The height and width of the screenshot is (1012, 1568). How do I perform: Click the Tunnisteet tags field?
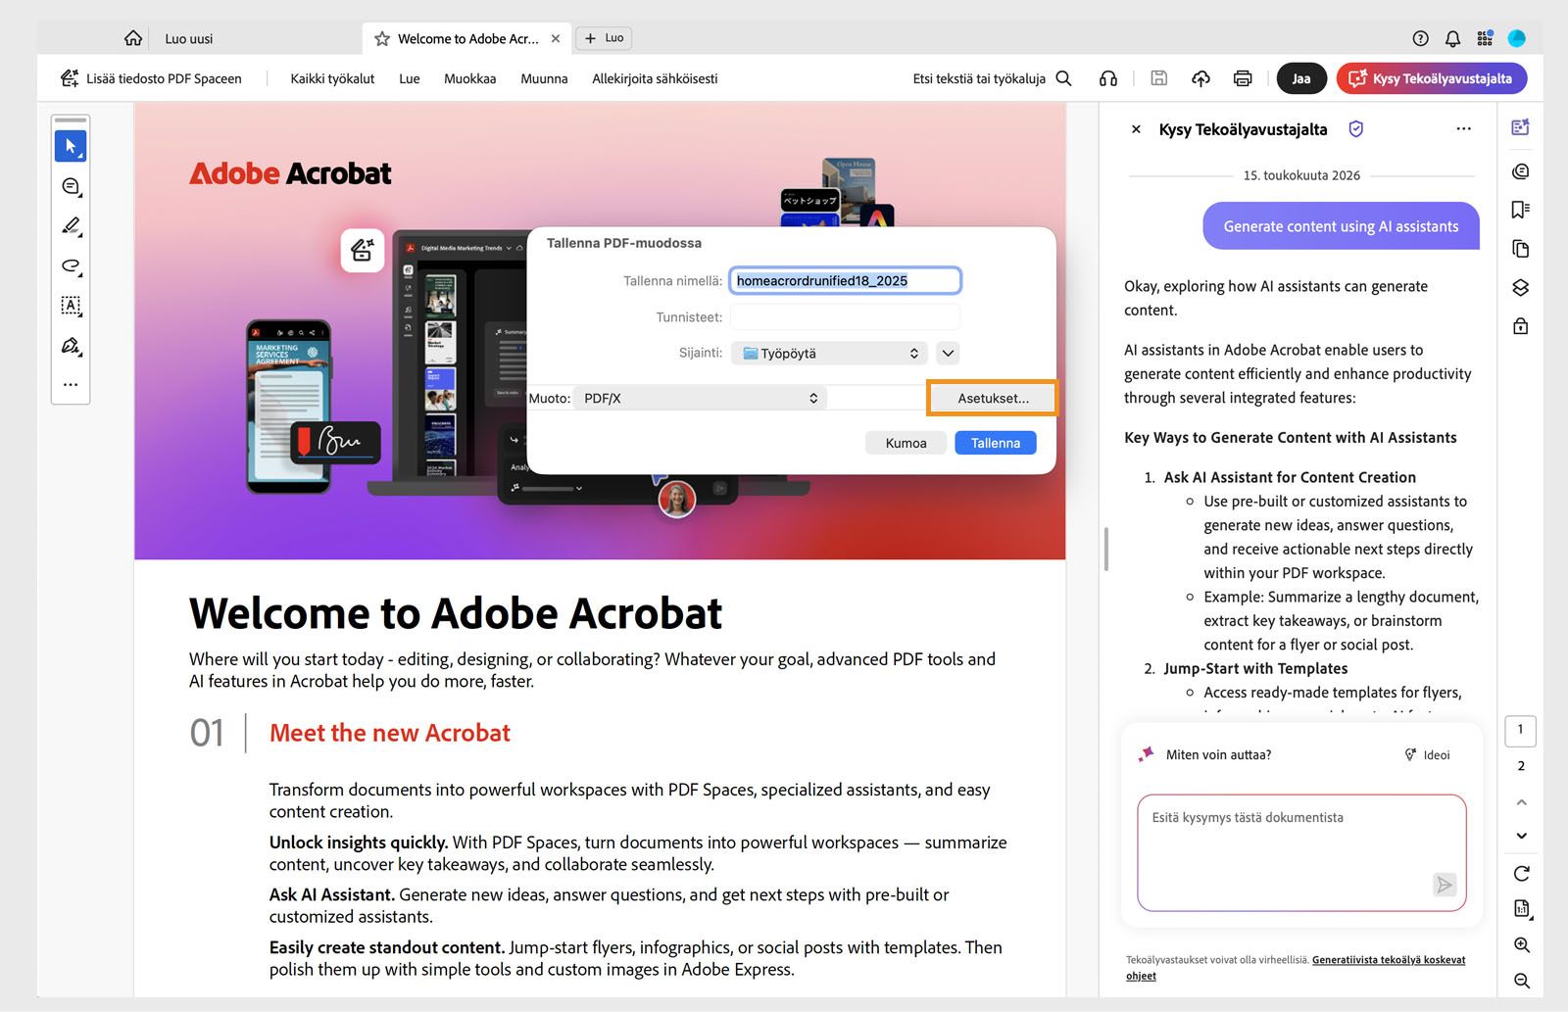tap(845, 316)
